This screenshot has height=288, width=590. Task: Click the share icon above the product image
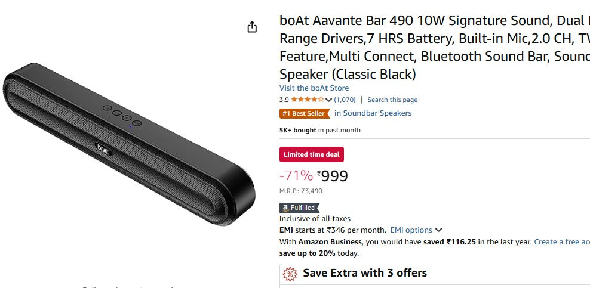tap(252, 27)
